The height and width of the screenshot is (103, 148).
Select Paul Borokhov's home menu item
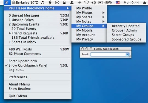(x=38, y=8)
